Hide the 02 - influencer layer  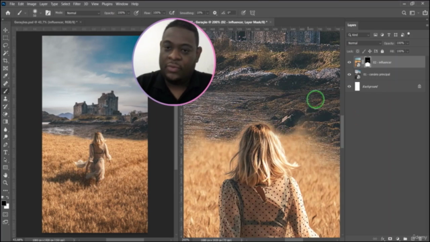pyautogui.click(x=349, y=63)
